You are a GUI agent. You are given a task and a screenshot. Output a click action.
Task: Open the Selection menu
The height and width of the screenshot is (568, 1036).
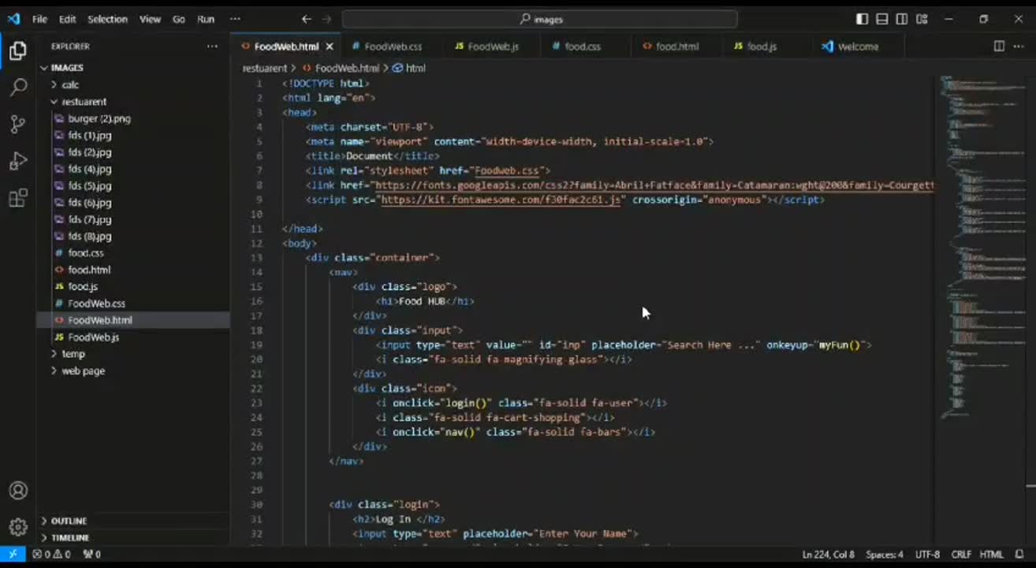(x=107, y=19)
